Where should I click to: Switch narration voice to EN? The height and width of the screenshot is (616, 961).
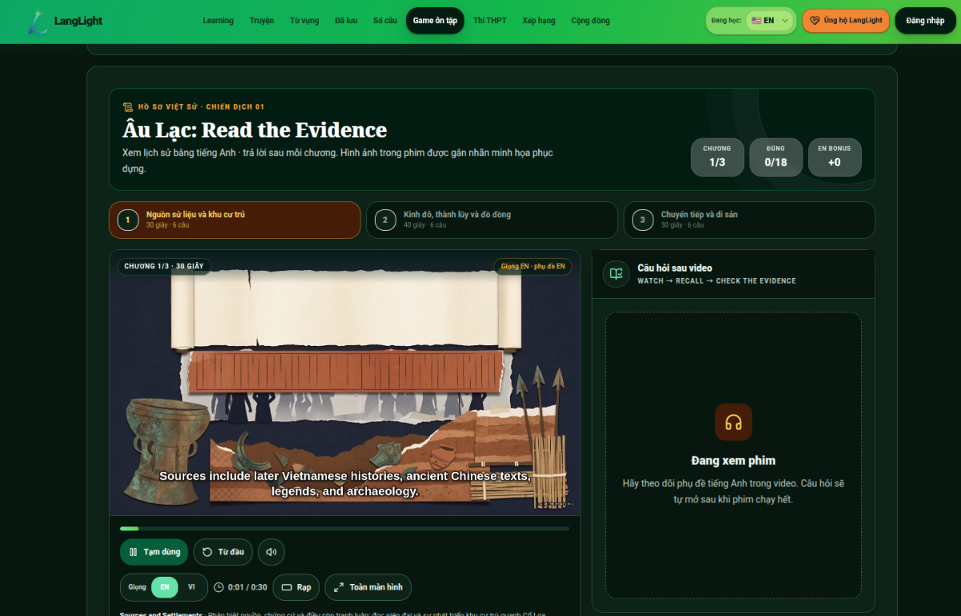[x=164, y=587]
